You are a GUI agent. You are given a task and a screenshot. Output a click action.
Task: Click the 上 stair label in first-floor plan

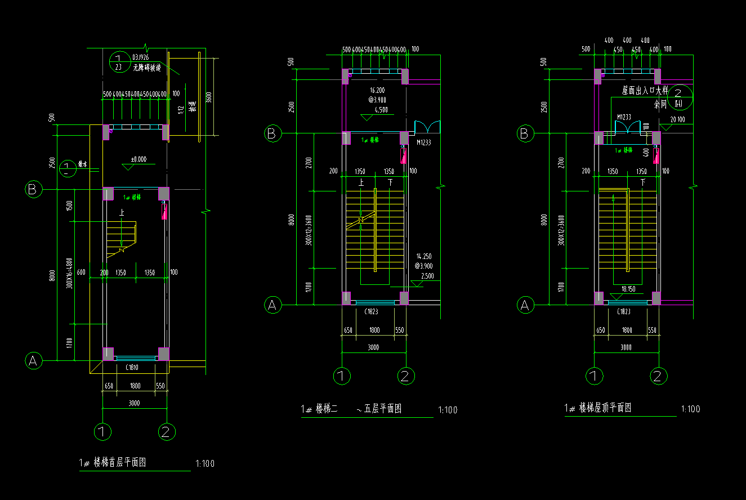coord(122,213)
